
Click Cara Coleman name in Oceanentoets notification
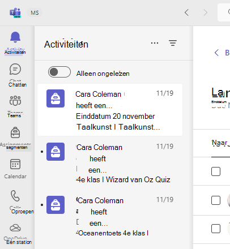click(x=100, y=200)
